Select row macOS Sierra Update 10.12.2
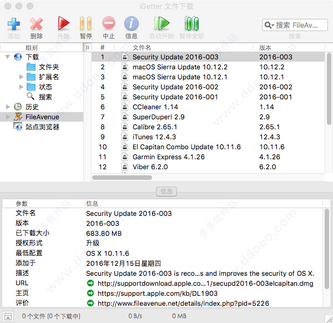 point(208,67)
